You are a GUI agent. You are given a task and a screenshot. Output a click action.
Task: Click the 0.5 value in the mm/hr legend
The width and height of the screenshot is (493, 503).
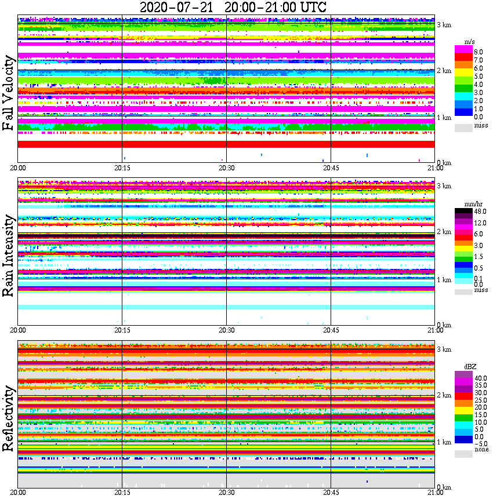point(478,268)
